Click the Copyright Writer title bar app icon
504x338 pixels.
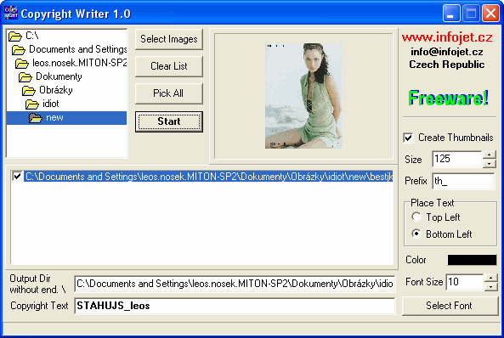point(10,14)
